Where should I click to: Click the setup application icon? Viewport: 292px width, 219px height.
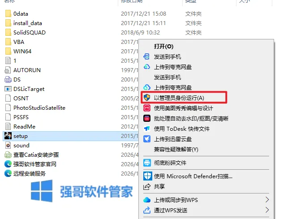[x=8, y=136]
